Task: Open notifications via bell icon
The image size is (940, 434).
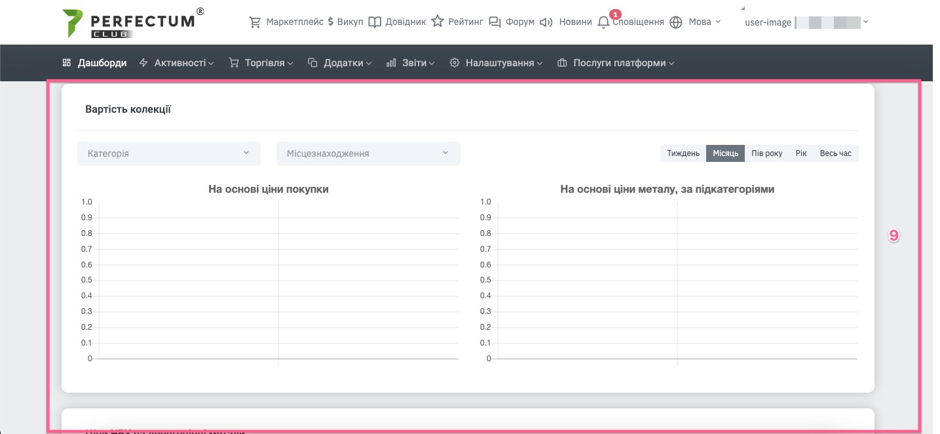Action: (x=603, y=22)
